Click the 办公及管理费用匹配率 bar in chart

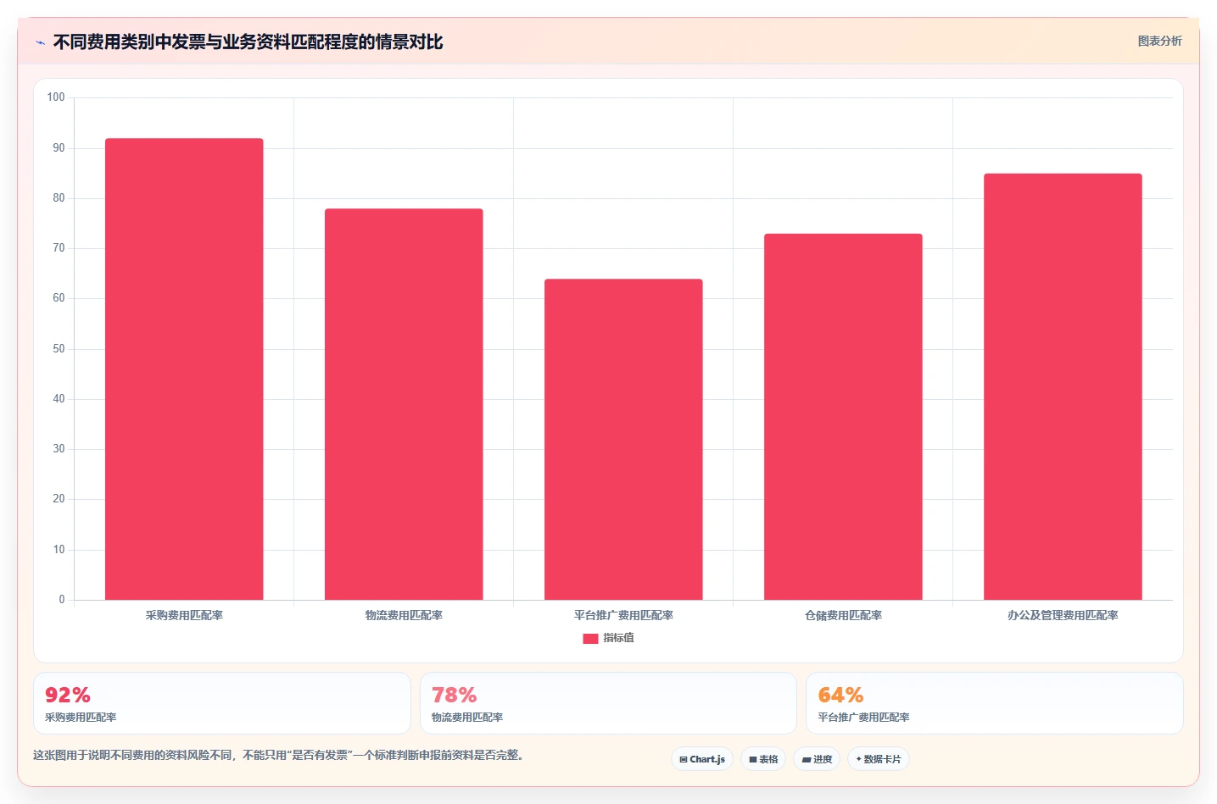(1063, 387)
